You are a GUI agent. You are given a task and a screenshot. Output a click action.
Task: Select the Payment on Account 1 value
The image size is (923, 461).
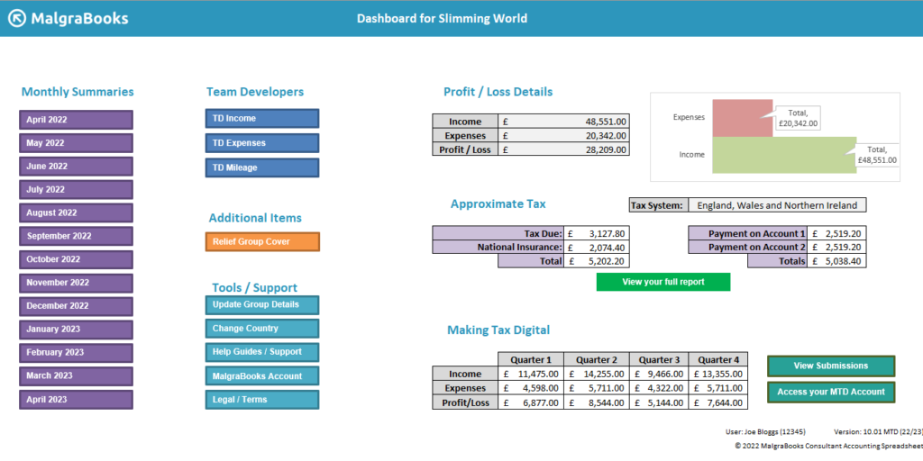(836, 233)
